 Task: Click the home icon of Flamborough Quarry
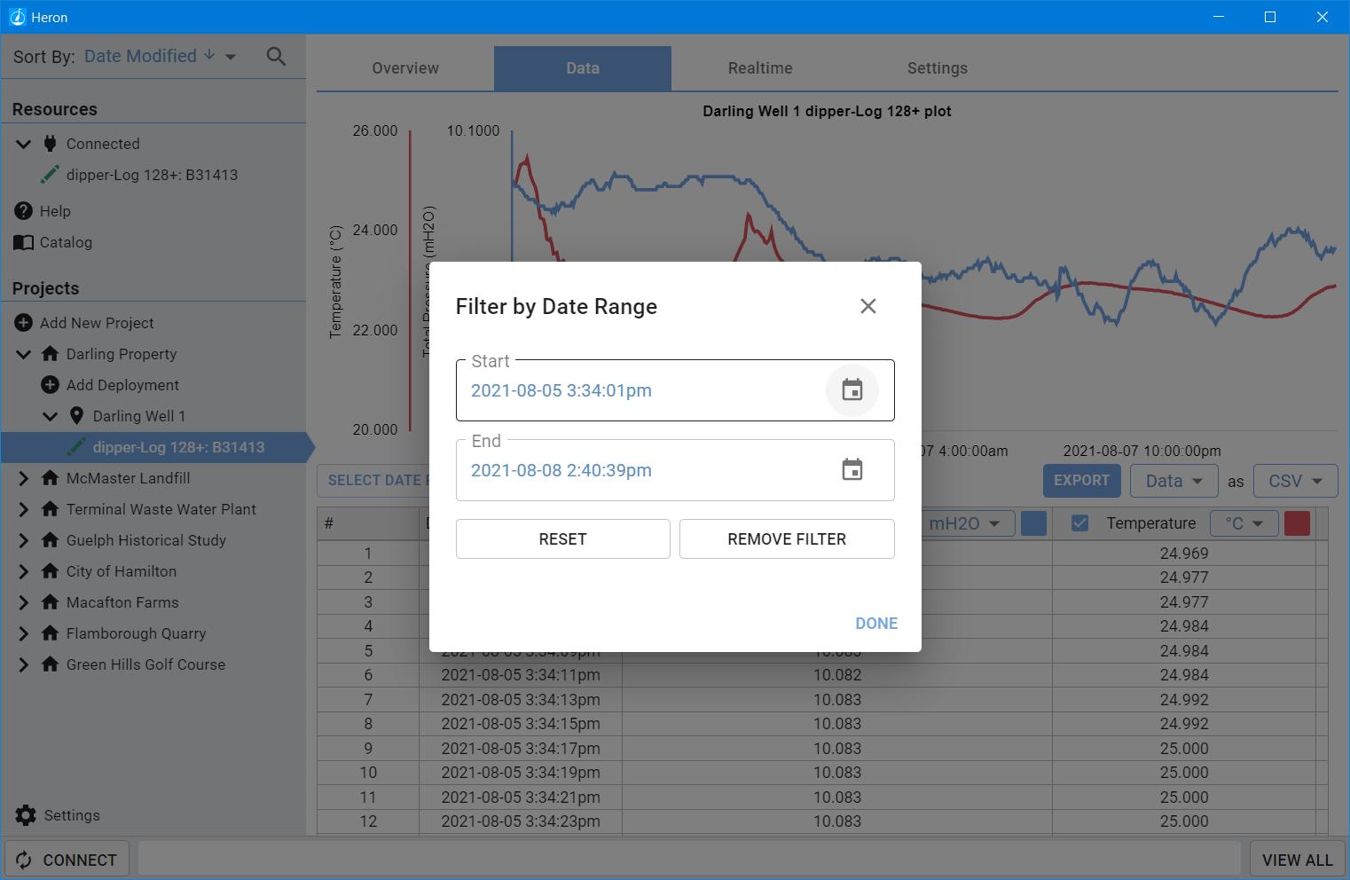tap(50, 633)
